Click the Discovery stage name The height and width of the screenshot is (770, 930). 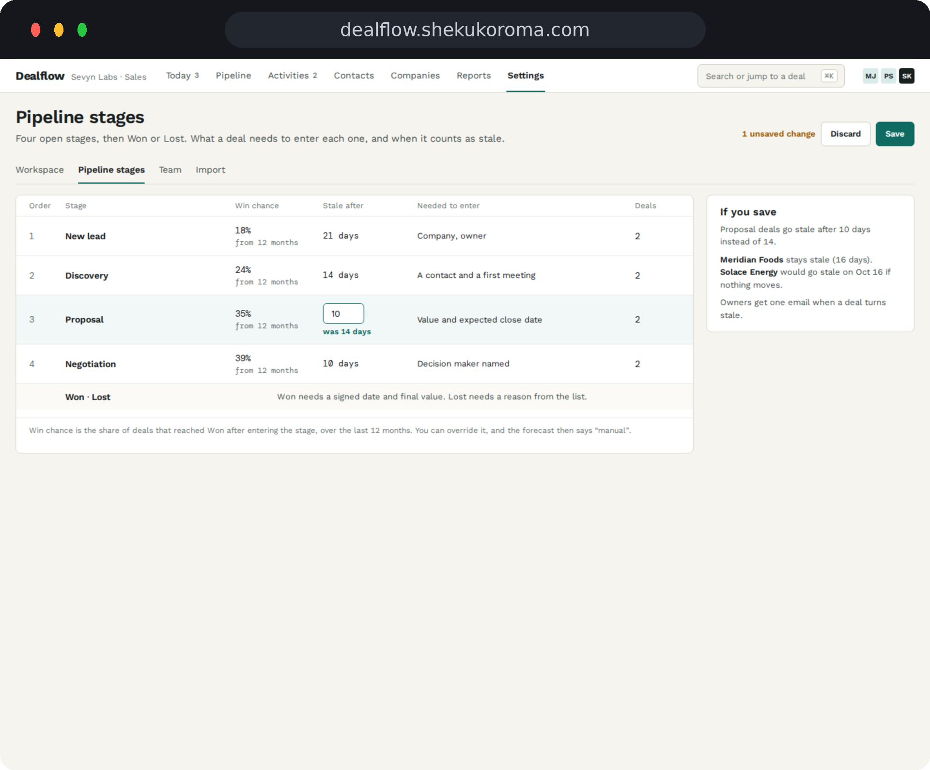click(87, 276)
